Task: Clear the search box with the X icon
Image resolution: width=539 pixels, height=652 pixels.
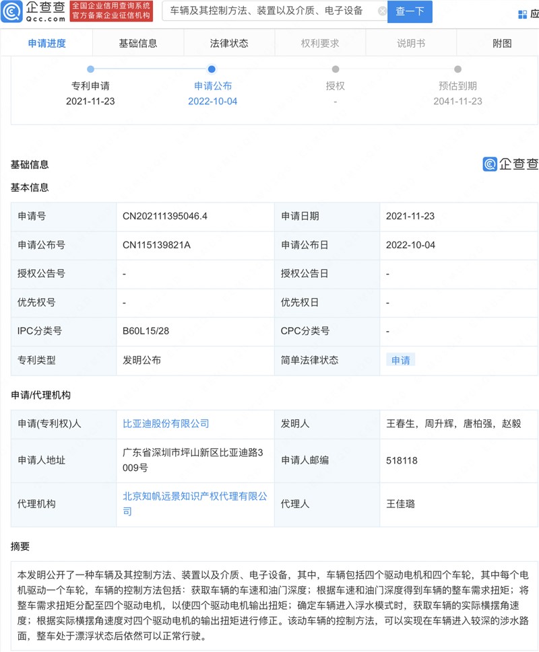Action: [382, 10]
